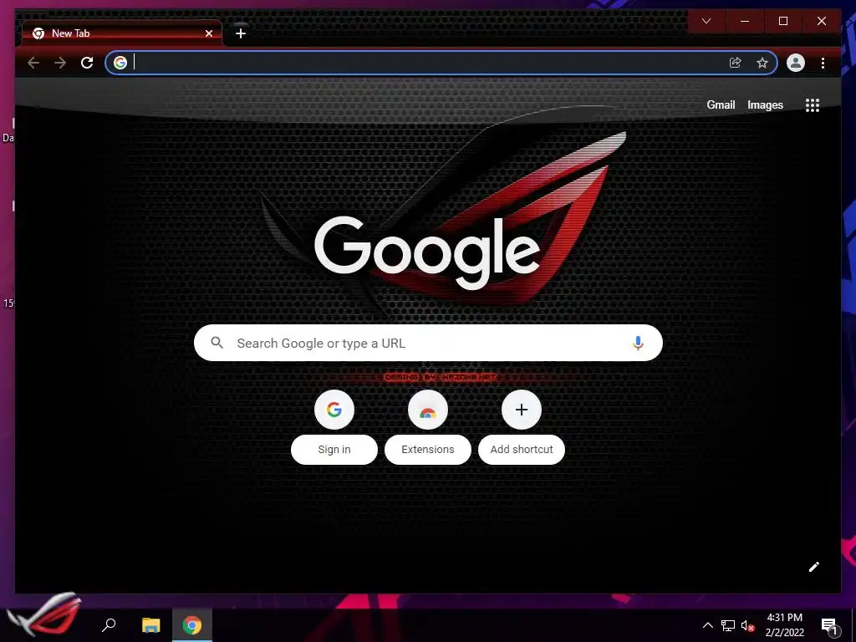The width and height of the screenshot is (856, 642).
Task: Go forward with the forward arrow
Action: click(60, 63)
